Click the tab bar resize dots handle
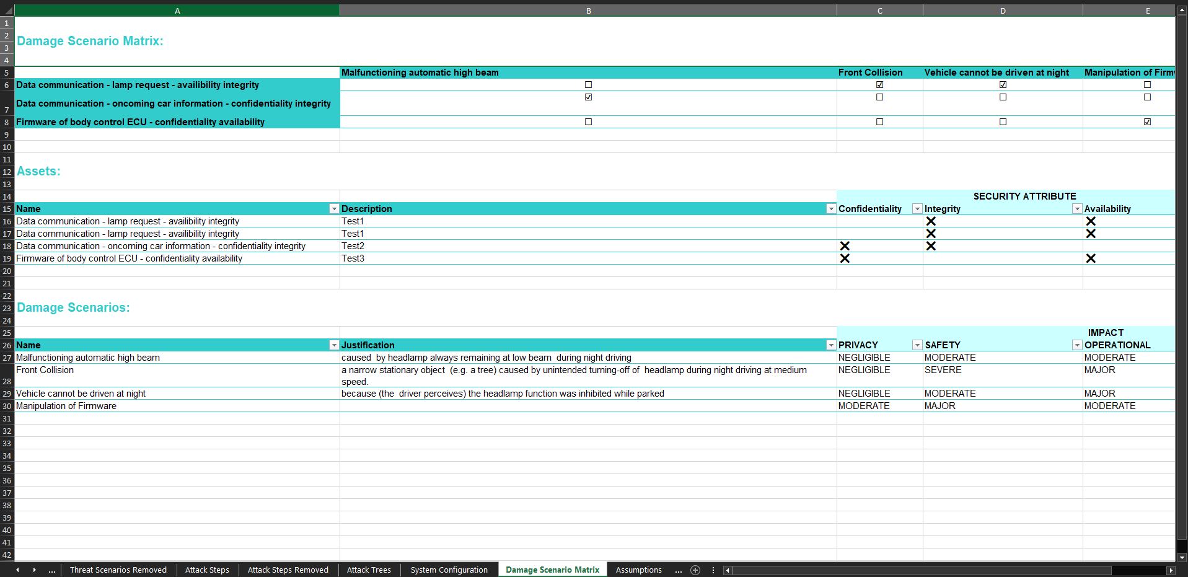 coord(713,570)
